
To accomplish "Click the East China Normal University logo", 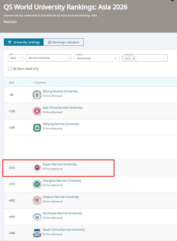I will pos(37,111).
